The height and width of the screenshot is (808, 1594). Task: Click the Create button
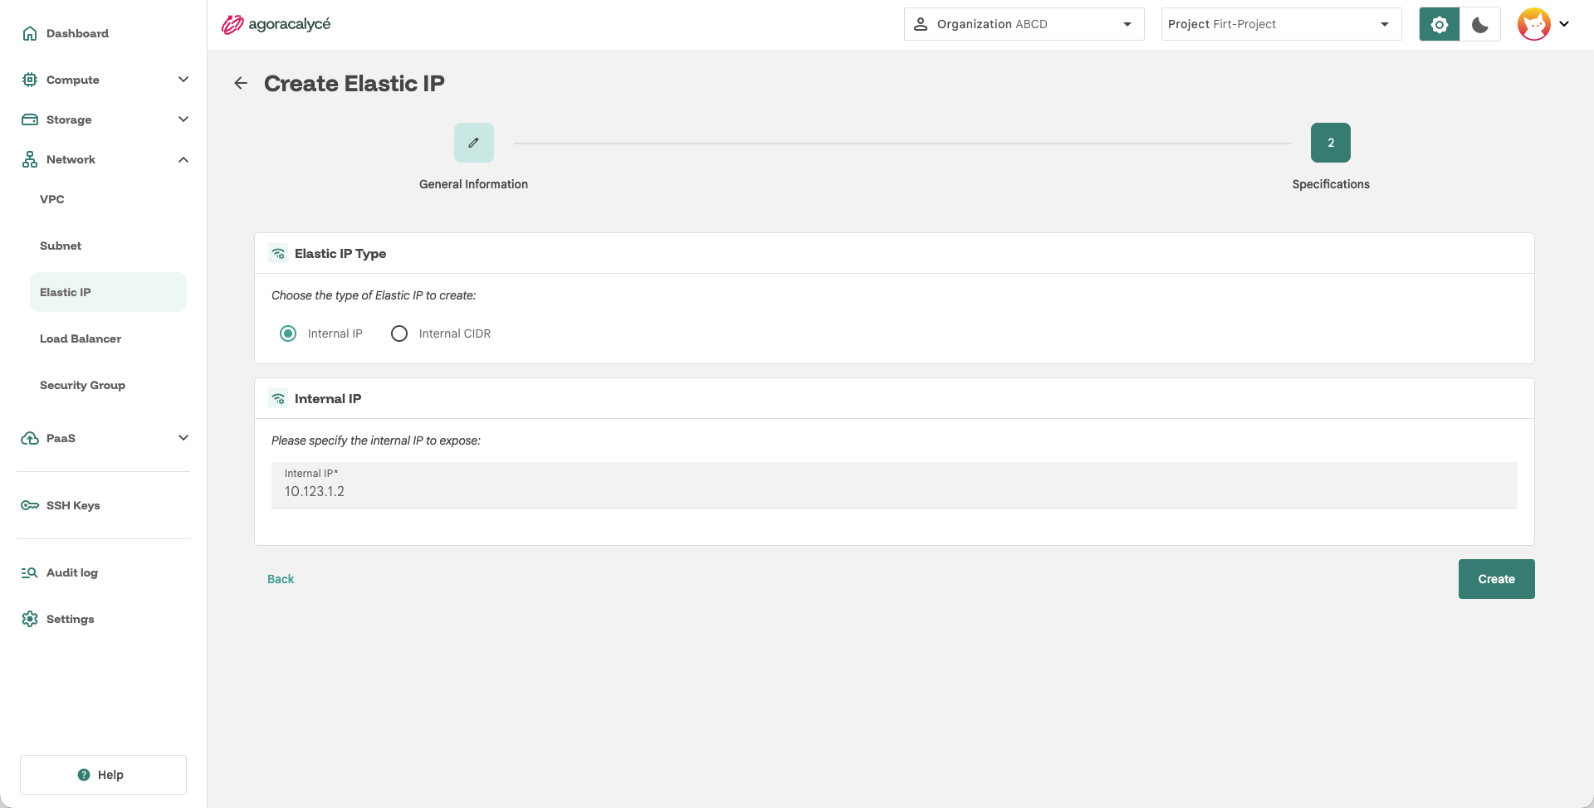[1496, 579]
